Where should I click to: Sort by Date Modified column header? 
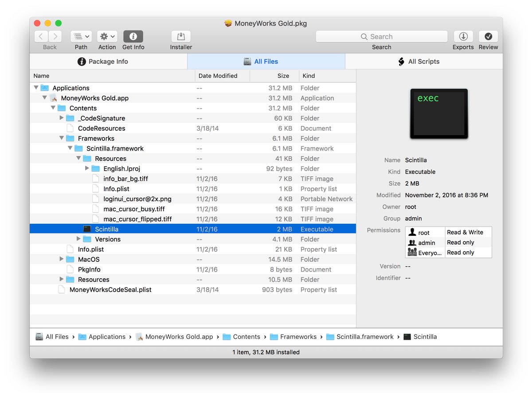[x=223, y=76]
